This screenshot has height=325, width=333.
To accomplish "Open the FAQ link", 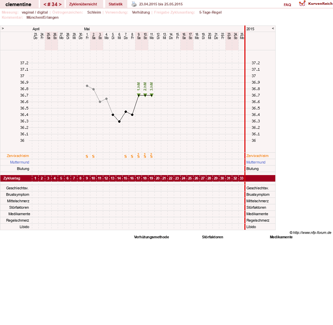I will (287, 5).
